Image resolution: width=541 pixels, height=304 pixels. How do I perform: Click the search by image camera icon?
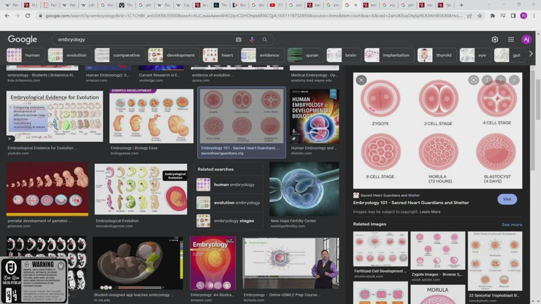point(238,39)
